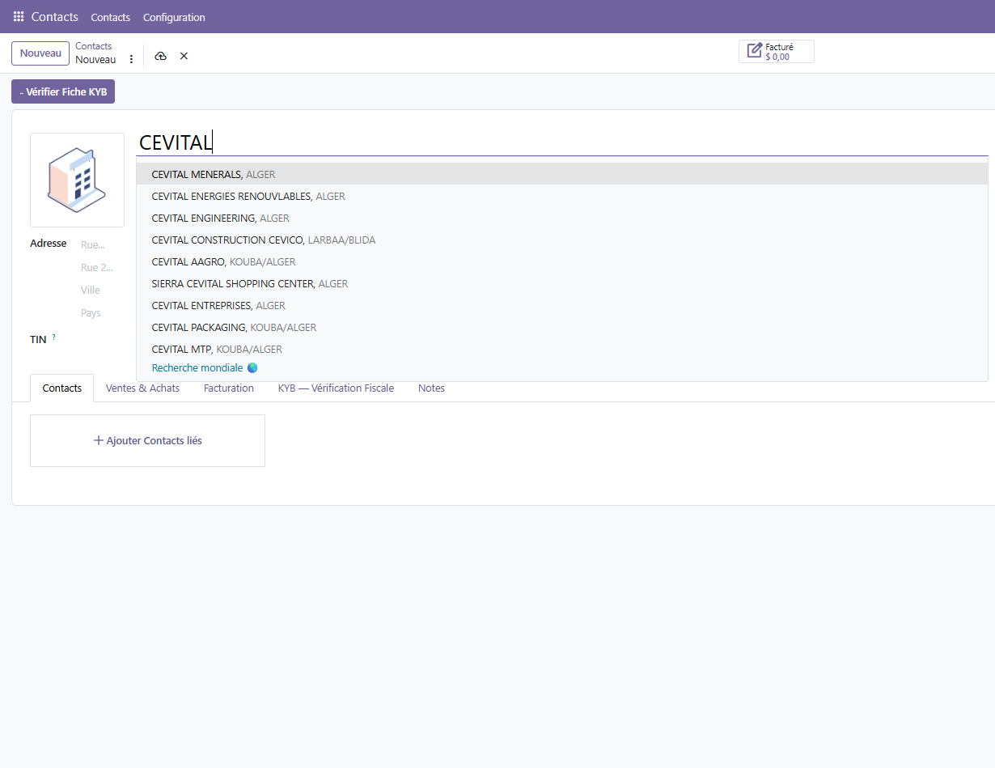Open the Contacts menu in top bar
The width and height of the screenshot is (995, 768).
point(110,17)
